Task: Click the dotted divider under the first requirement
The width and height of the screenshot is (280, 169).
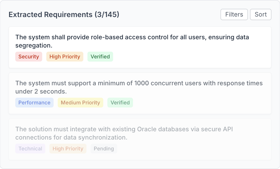Action: click(140, 68)
